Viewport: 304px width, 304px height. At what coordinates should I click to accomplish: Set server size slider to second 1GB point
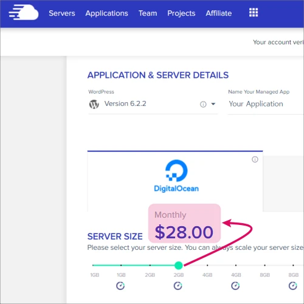coord(121,265)
